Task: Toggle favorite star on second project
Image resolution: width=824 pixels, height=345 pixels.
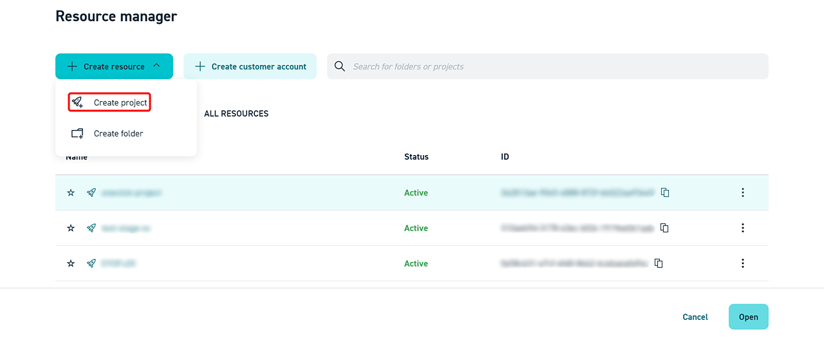Action: pyautogui.click(x=71, y=228)
